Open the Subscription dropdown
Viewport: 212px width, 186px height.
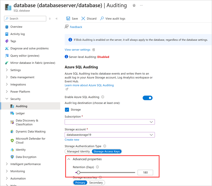point(109,122)
